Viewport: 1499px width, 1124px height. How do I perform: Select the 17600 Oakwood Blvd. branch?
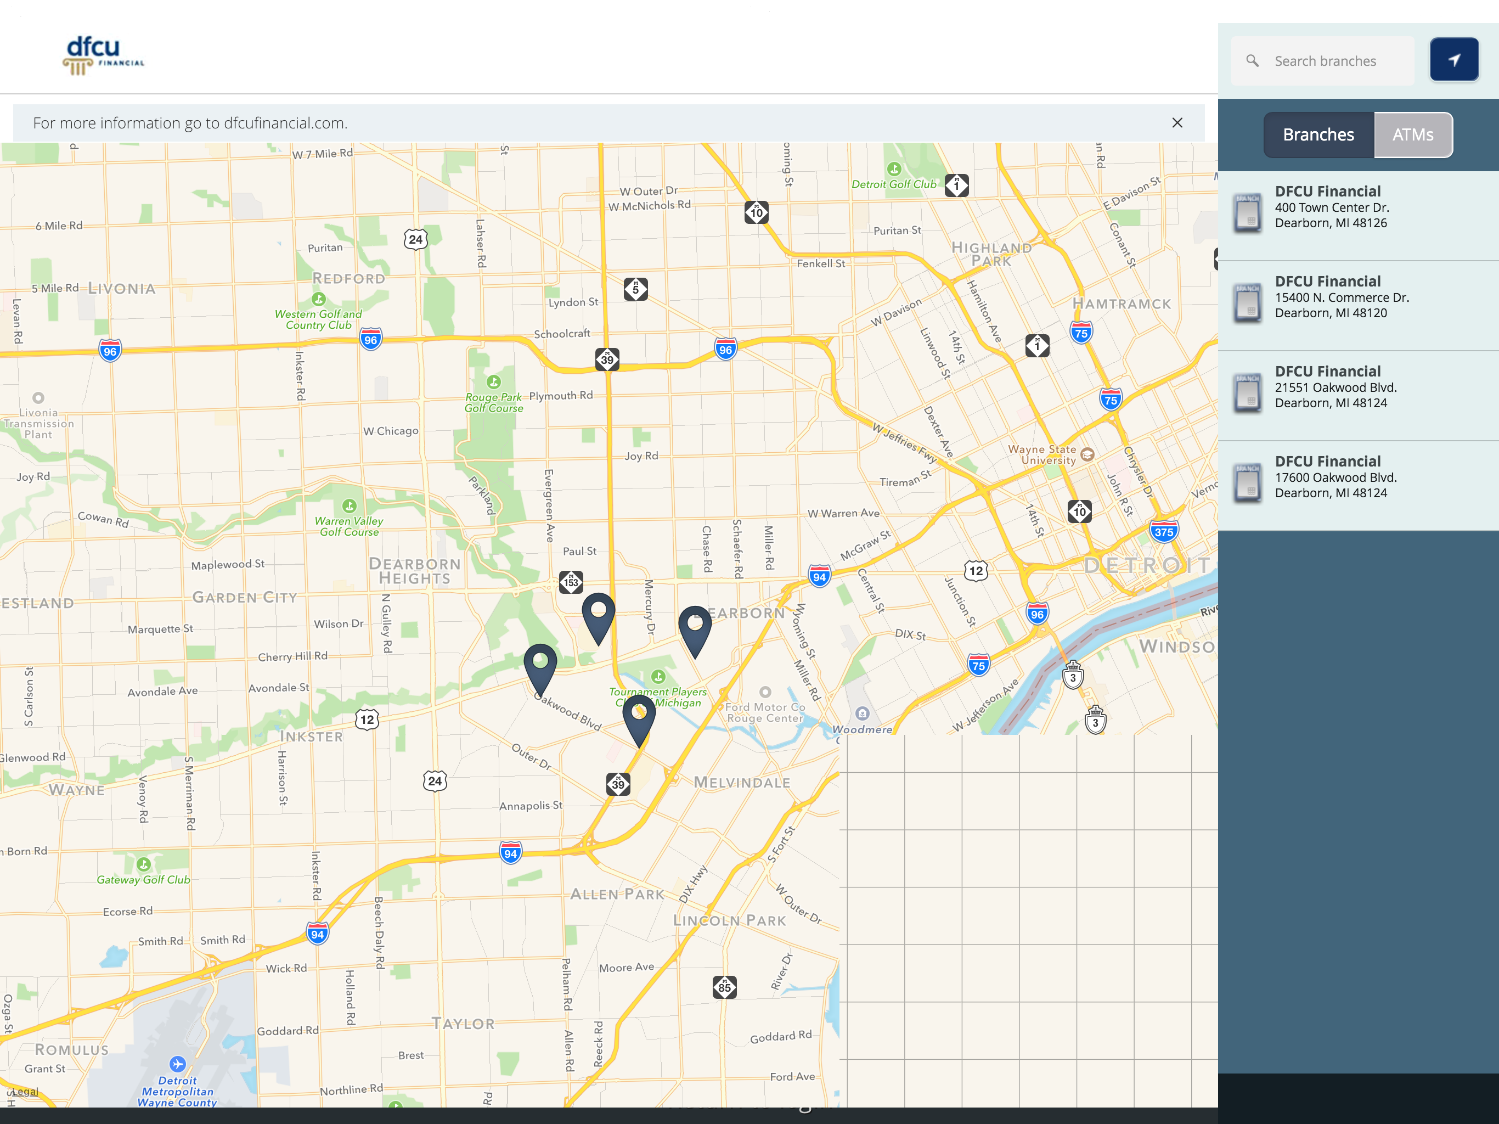[1358, 486]
